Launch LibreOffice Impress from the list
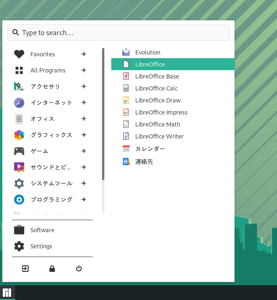 coord(173,112)
